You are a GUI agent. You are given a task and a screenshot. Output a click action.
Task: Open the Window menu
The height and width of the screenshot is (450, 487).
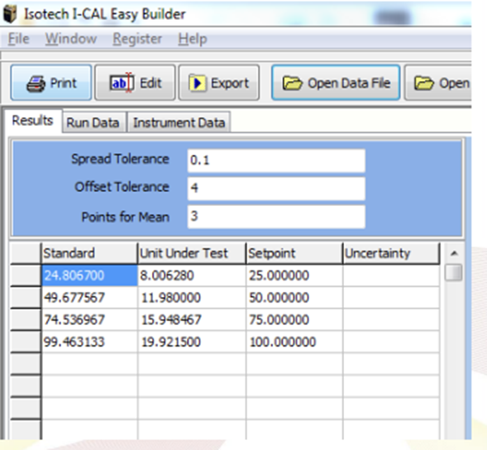[71, 39]
